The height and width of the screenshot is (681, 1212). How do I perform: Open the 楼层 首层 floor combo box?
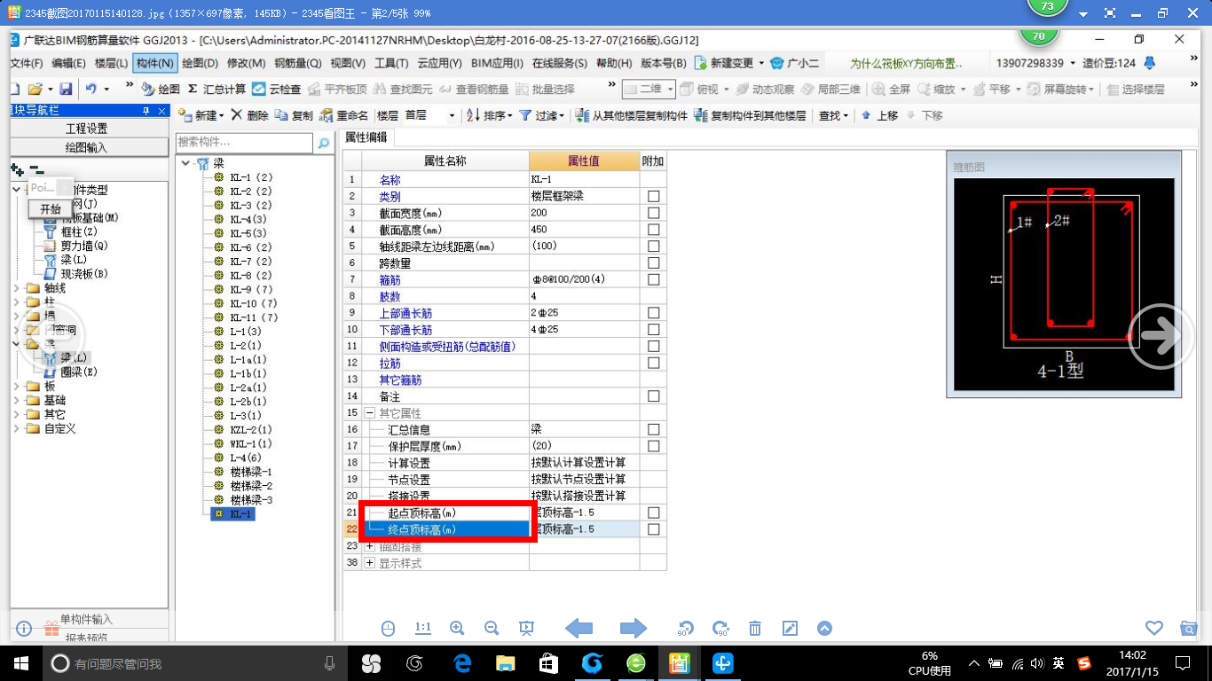click(x=430, y=115)
